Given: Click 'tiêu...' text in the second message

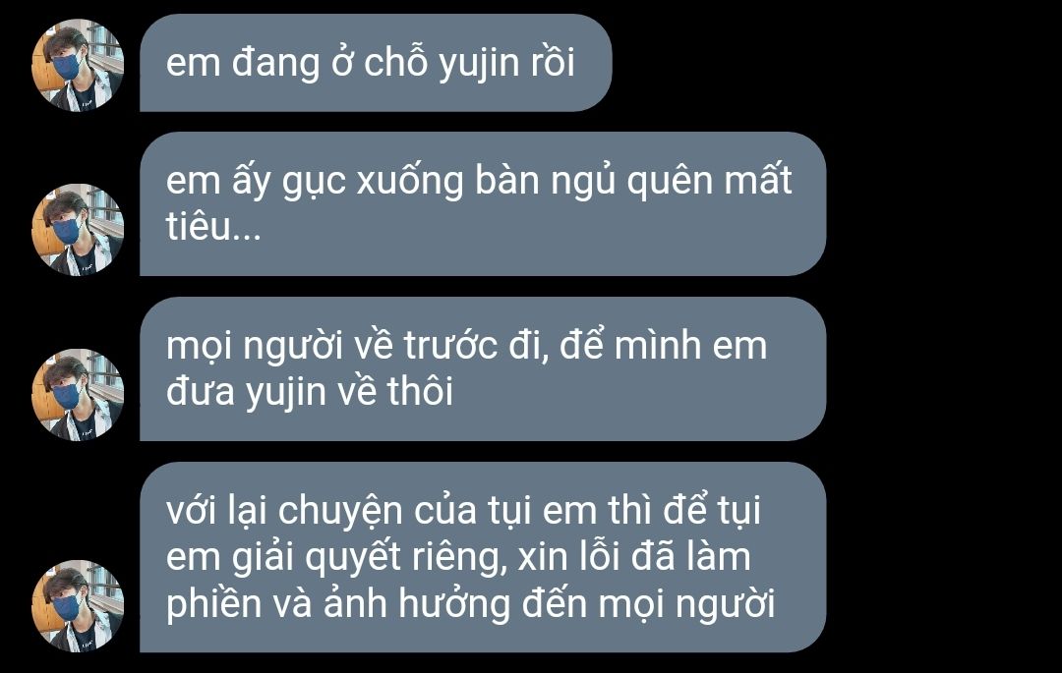Looking at the screenshot, I should click(213, 226).
